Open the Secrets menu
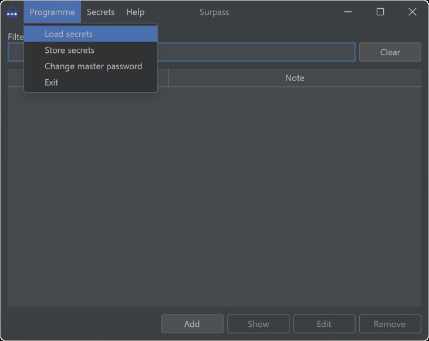Image resolution: width=429 pixels, height=341 pixels. pos(100,12)
